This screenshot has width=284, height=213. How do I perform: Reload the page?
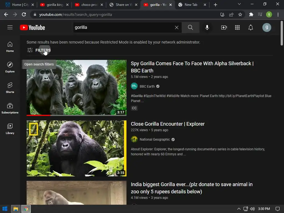[24, 14]
